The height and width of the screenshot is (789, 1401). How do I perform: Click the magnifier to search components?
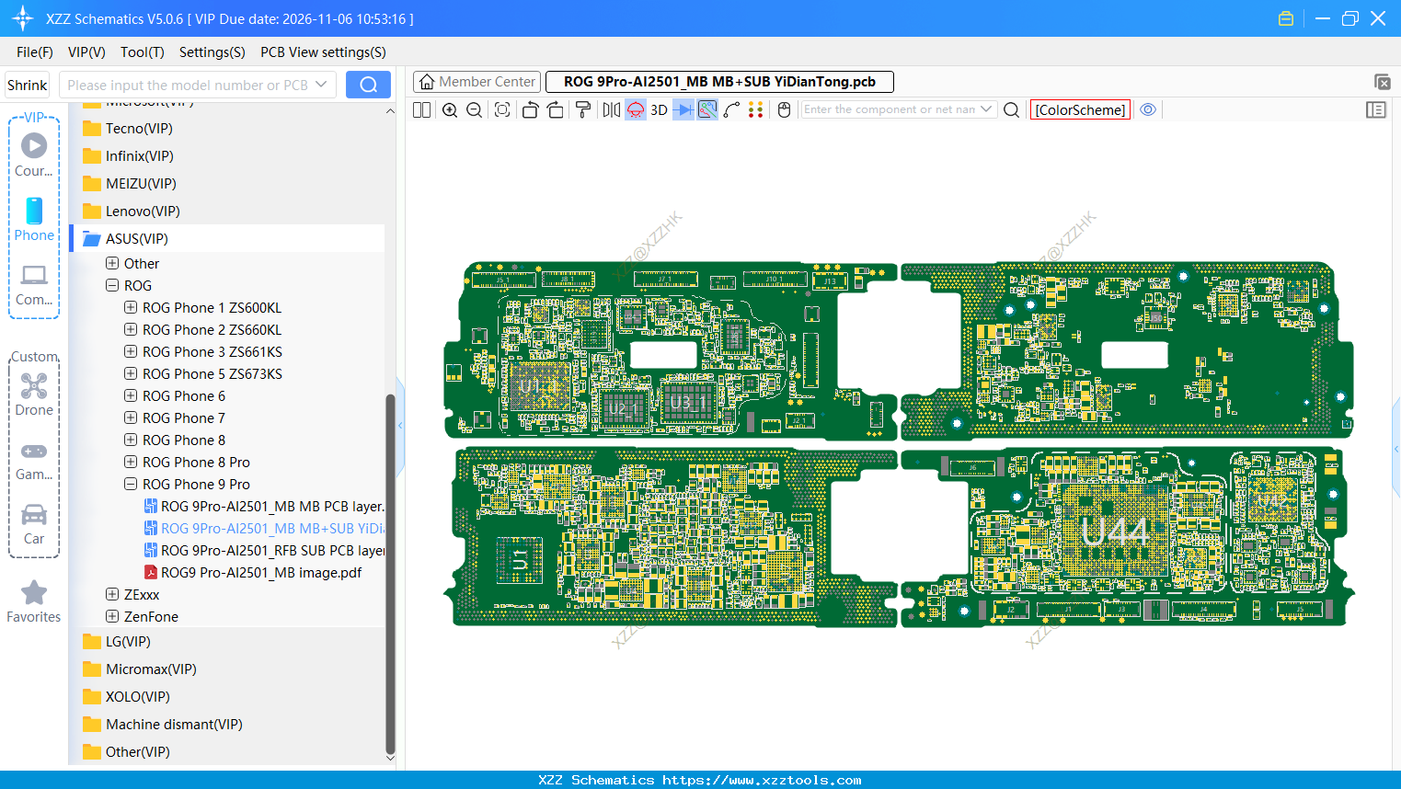coord(1011,109)
